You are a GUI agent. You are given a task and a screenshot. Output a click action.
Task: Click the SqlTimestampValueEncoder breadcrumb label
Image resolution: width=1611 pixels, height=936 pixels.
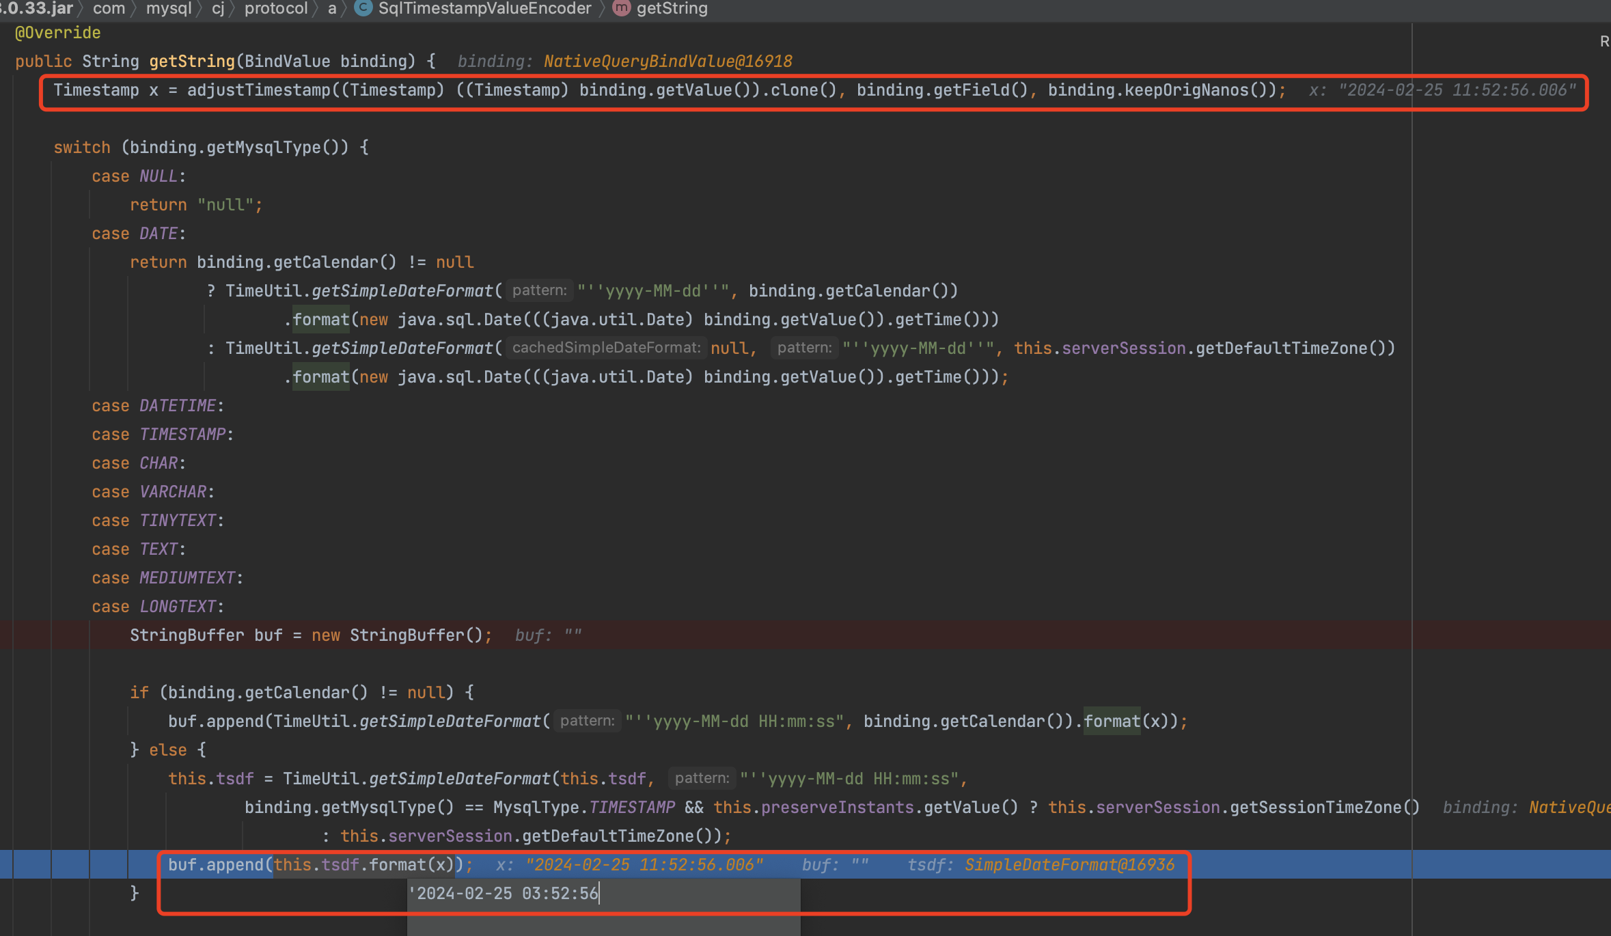(485, 8)
